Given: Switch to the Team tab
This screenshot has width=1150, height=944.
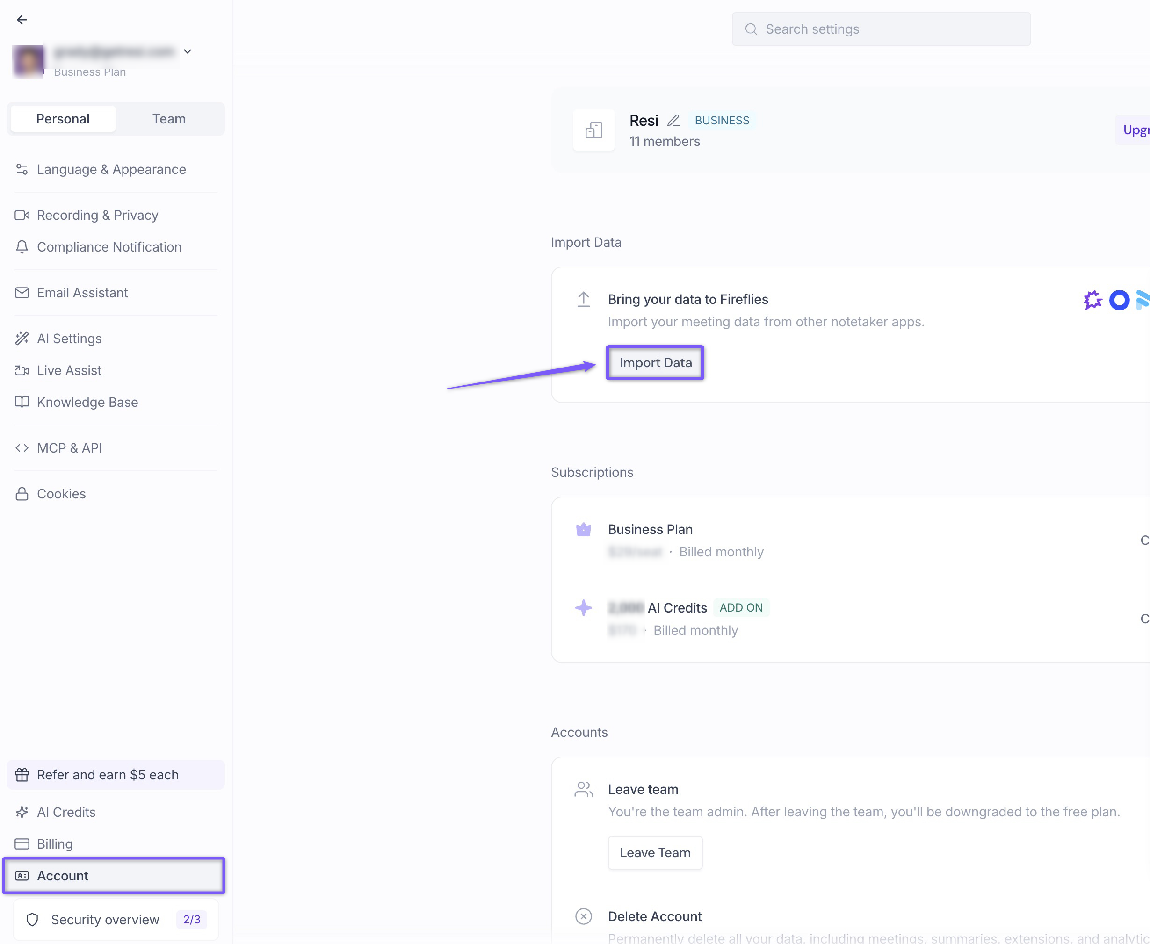Looking at the screenshot, I should coord(169,119).
